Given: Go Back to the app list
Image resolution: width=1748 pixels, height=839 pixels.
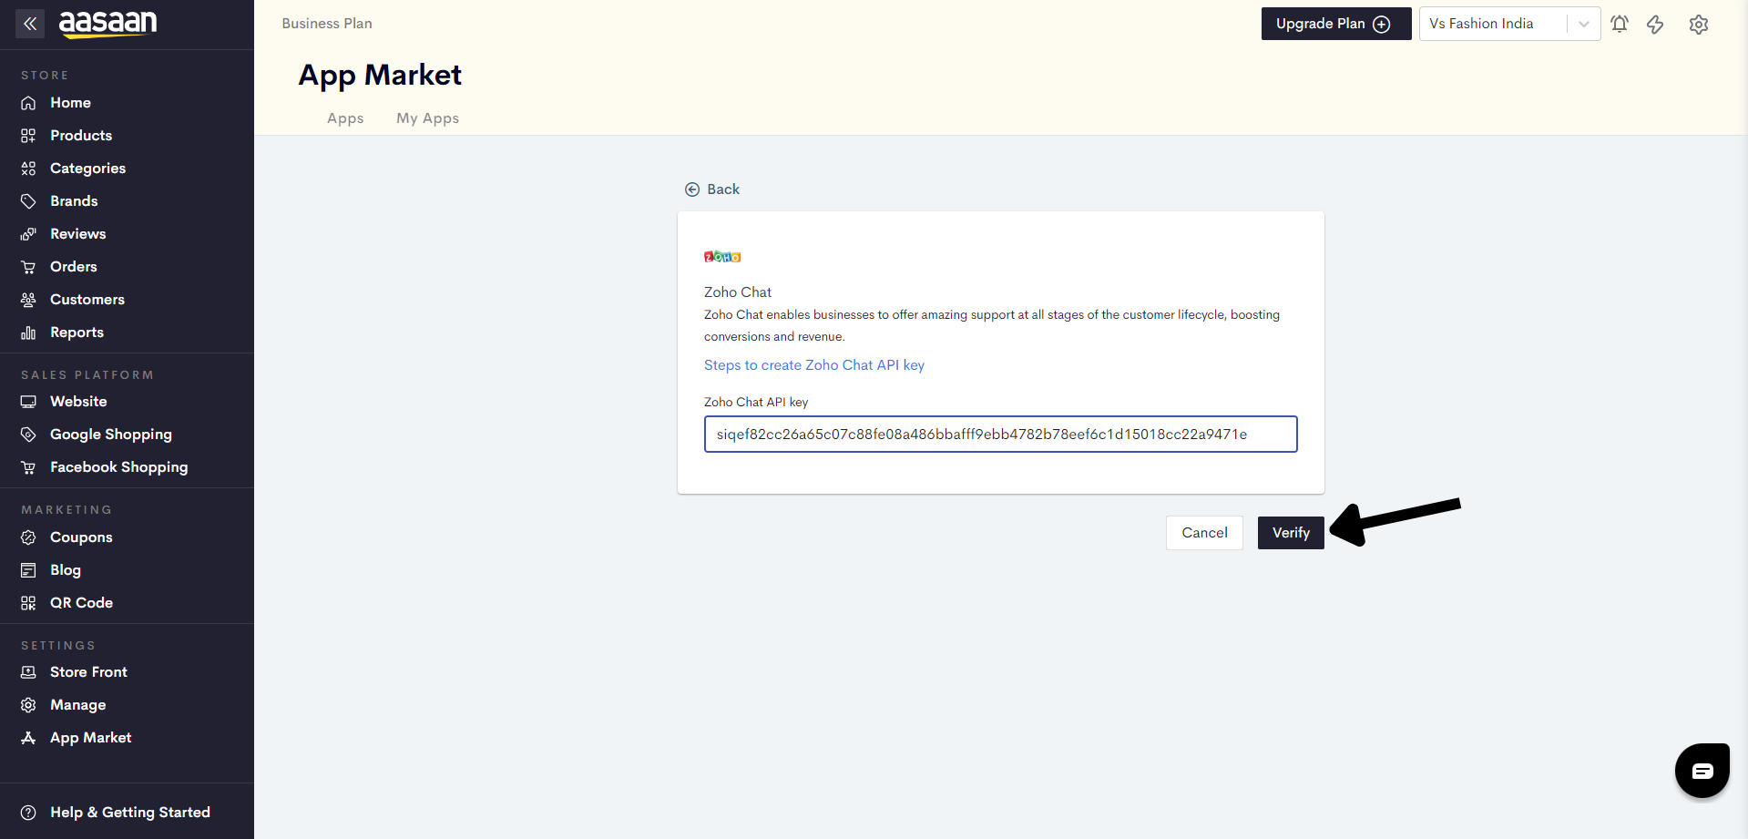Looking at the screenshot, I should (x=712, y=189).
